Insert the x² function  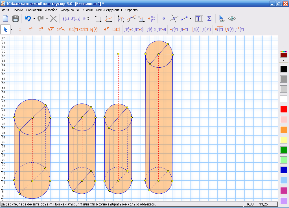(30, 29)
